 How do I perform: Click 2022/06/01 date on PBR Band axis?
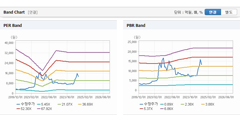coord(172,97)
